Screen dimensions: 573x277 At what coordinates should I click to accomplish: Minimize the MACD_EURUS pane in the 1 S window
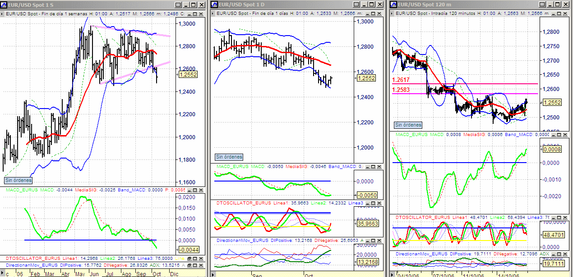pyautogui.click(x=189, y=190)
